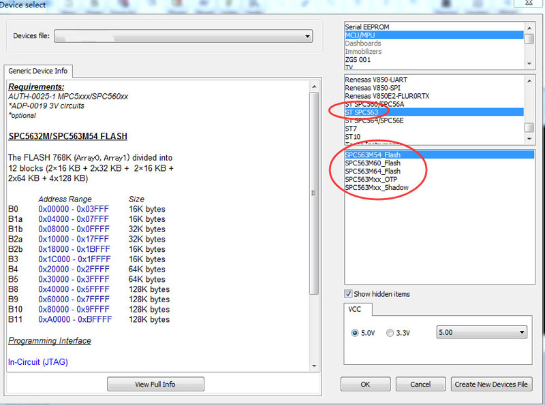Select ST10 family entry
The width and height of the screenshot is (545, 405).
(434, 137)
